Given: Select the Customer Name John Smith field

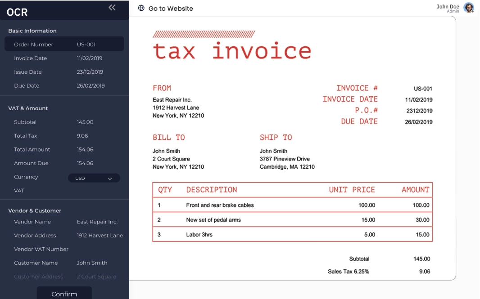Looking at the screenshot, I should [x=92, y=263].
